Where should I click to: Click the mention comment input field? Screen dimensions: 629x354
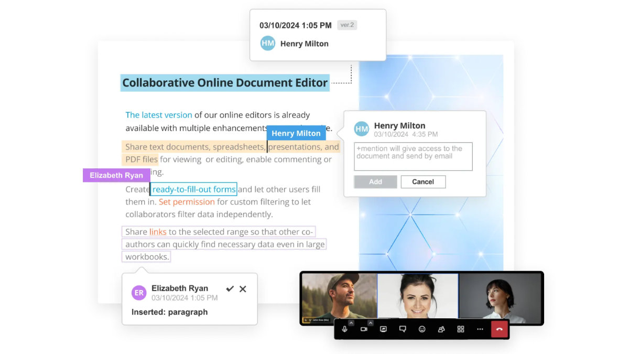pyautogui.click(x=413, y=156)
